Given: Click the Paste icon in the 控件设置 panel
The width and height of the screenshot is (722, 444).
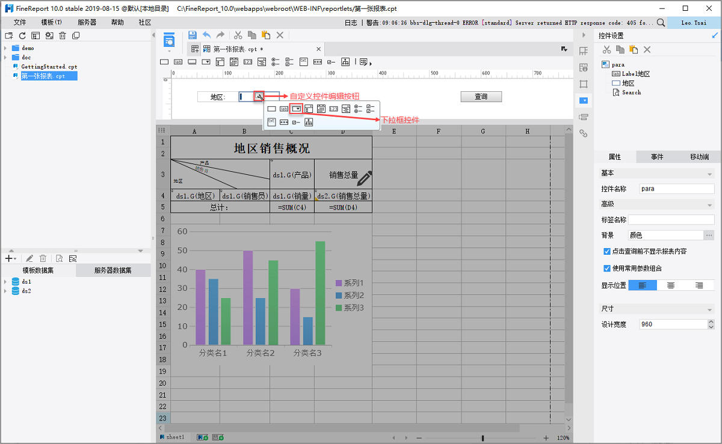Looking at the screenshot, I should pos(633,49).
